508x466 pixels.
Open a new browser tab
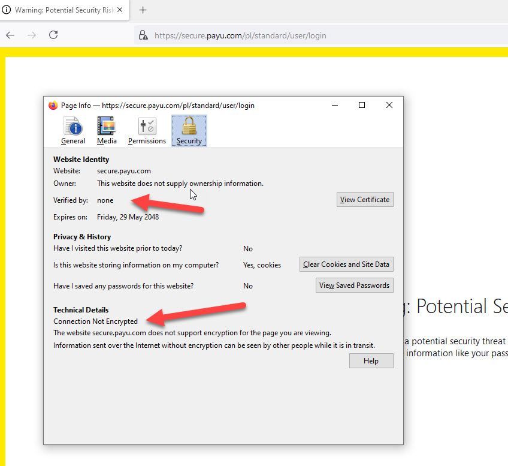click(143, 10)
